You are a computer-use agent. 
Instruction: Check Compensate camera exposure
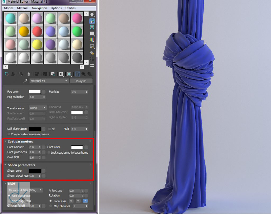[9, 134]
